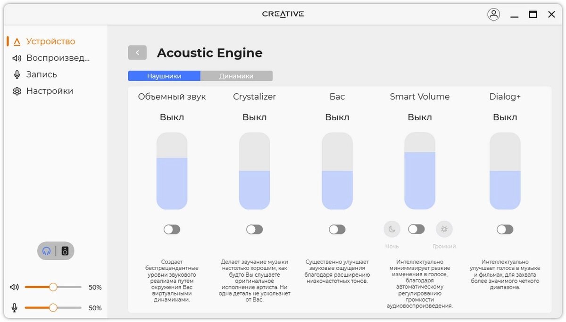Select the Наушники tab

click(164, 76)
